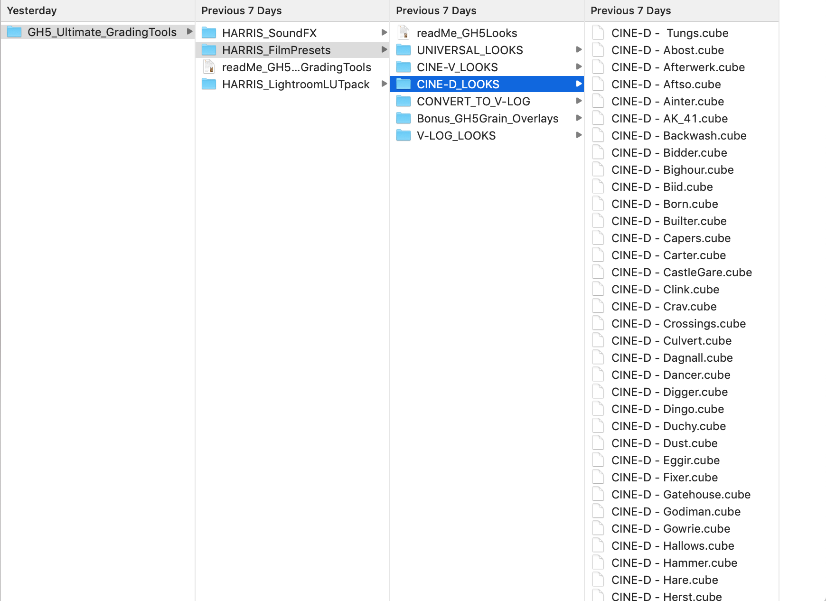Click the HARRIS_LightroomLUTpack folder icon

(209, 84)
